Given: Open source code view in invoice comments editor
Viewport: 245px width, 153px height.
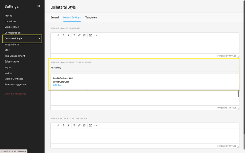Looking at the screenshot, I should click(x=96, y=35).
